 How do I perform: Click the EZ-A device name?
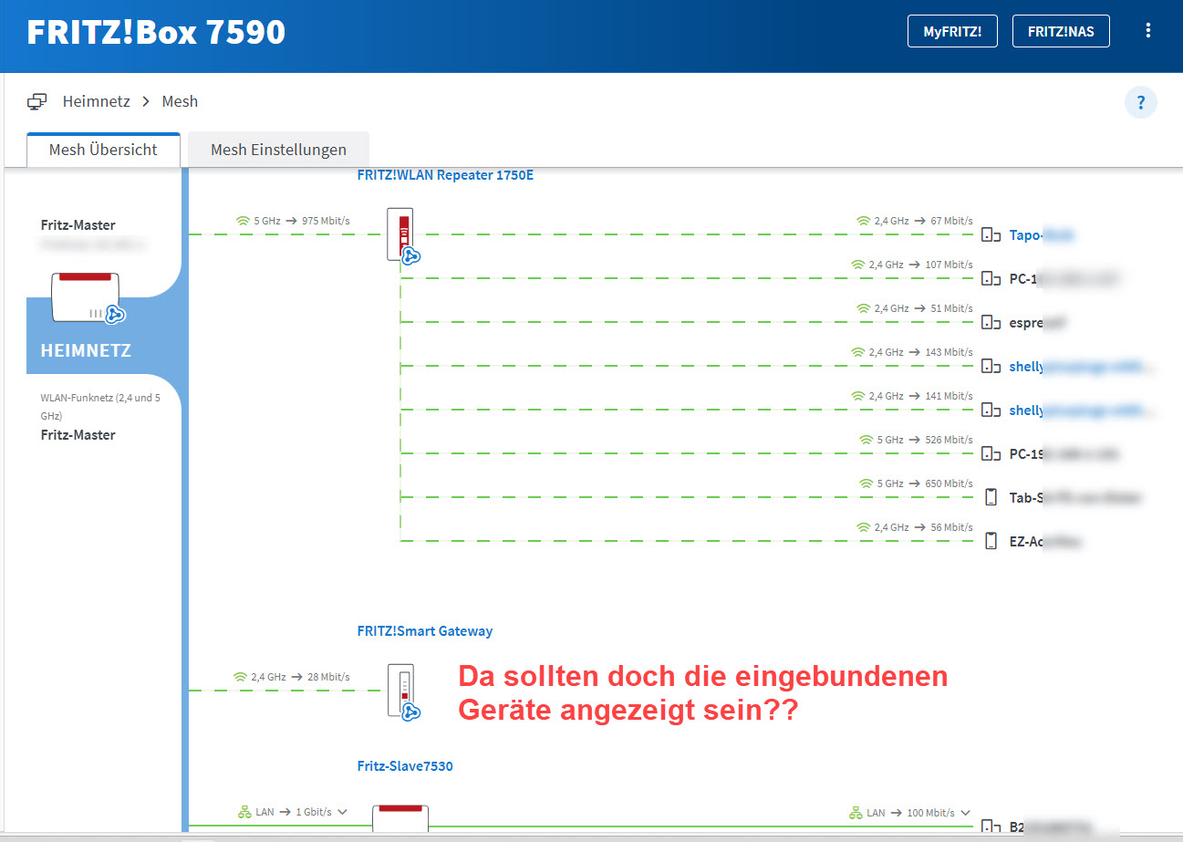point(1045,542)
